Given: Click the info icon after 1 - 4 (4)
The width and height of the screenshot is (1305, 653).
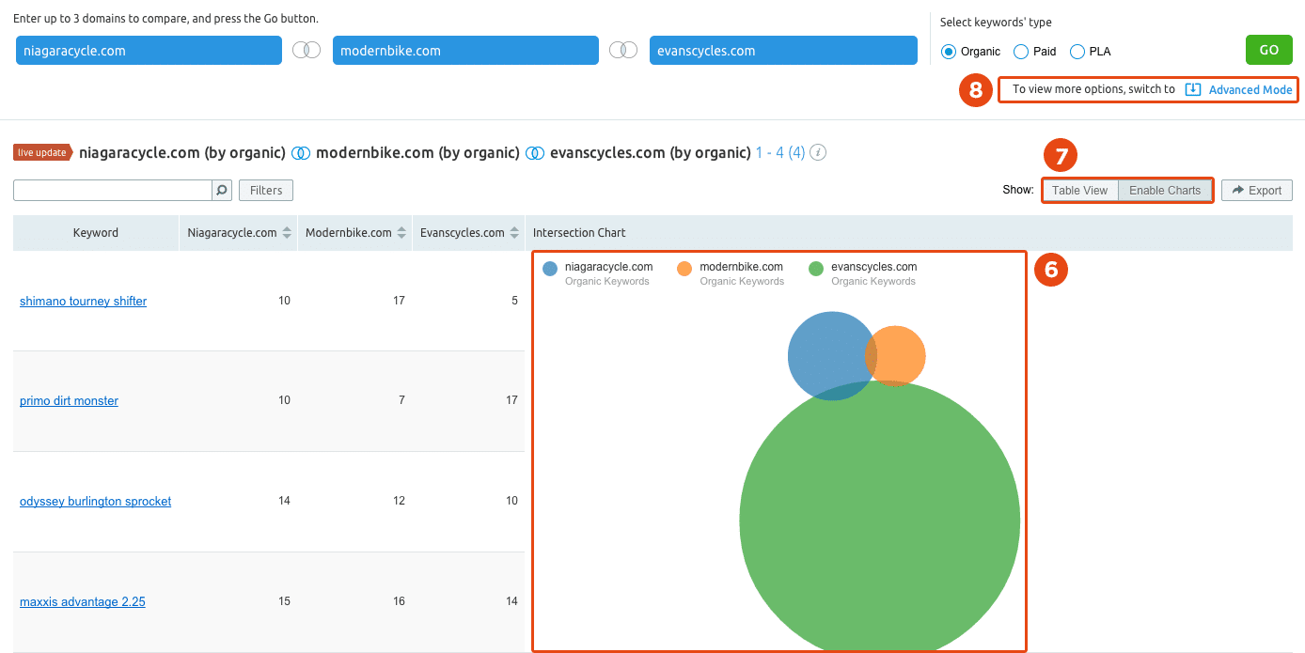Looking at the screenshot, I should 818,152.
